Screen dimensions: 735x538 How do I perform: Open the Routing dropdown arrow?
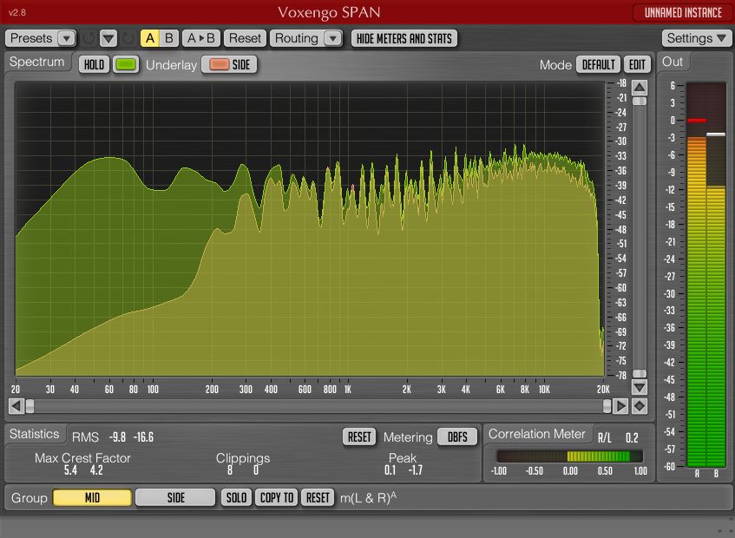pos(333,38)
